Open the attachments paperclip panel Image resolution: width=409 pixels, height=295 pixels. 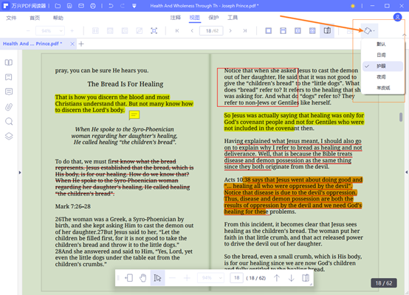9,107
